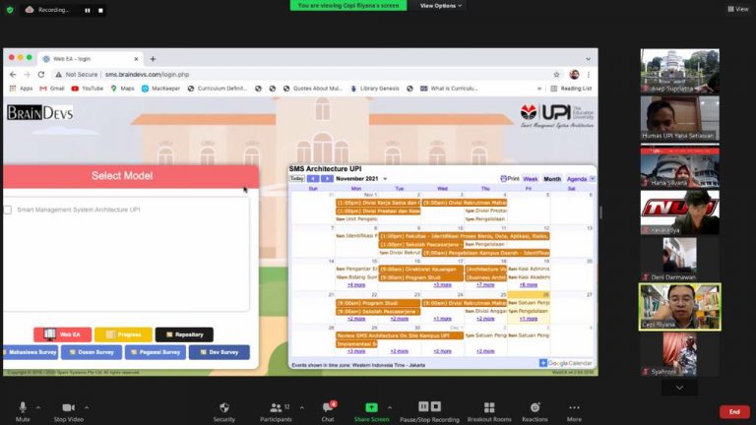Open Review SMS Architecture On Site event
The image size is (756, 425).
(x=400, y=335)
